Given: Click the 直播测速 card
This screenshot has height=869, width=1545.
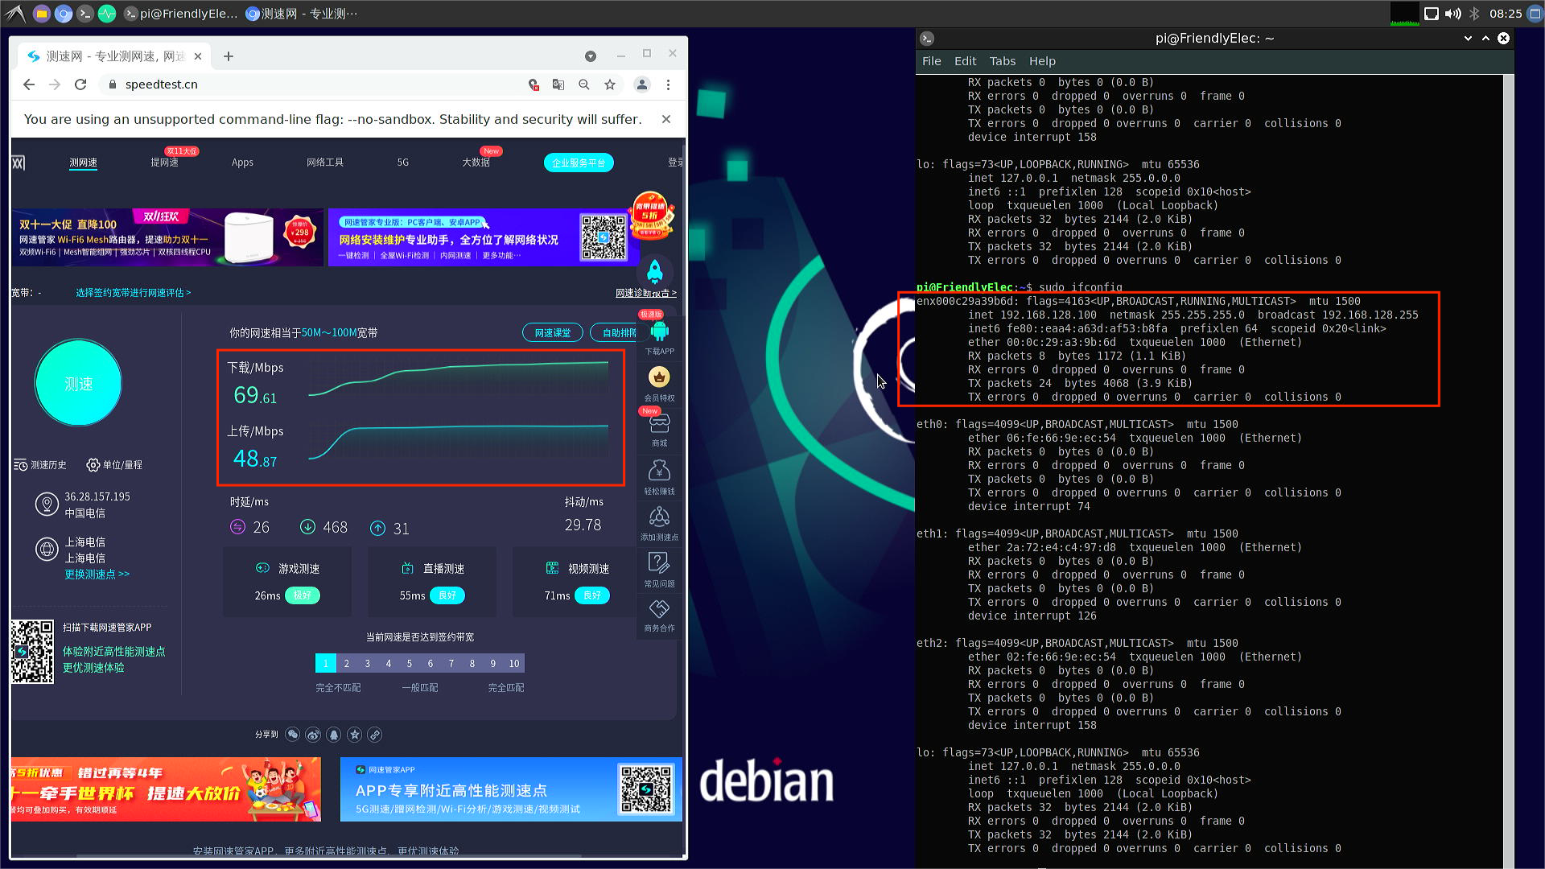Looking at the screenshot, I should pos(432,582).
